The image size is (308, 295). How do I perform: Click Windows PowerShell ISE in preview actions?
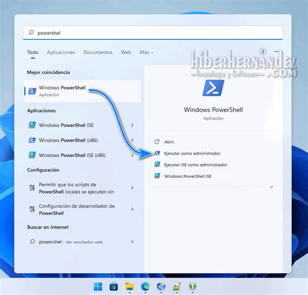pos(188,176)
